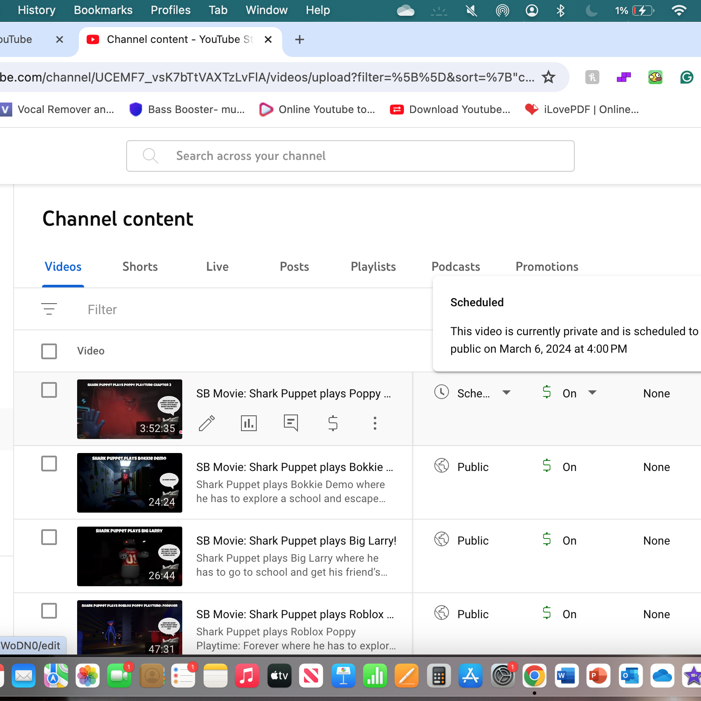
Task: Expand the monetization On dropdown arrow
Action: click(x=592, y=393)
